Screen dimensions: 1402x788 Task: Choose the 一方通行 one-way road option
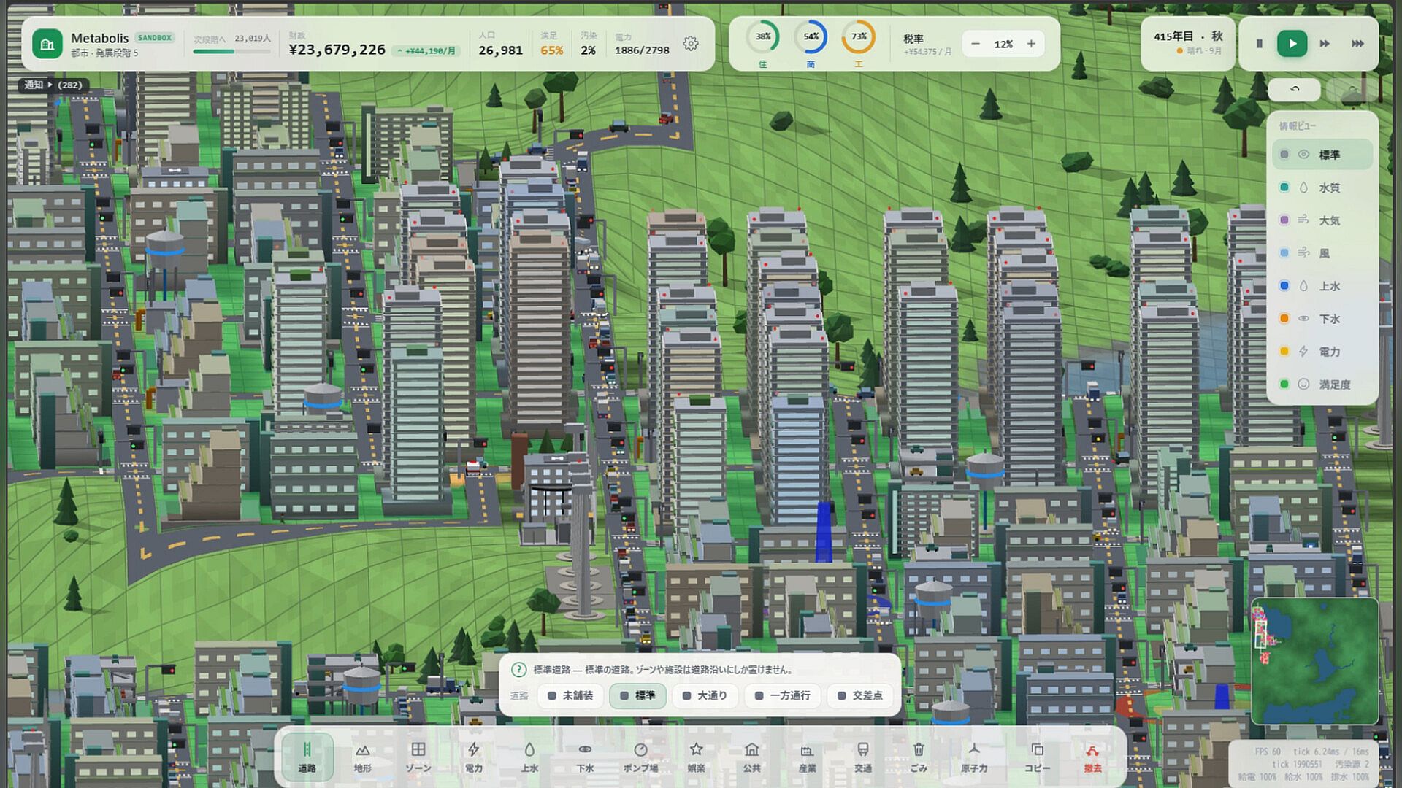783,695
